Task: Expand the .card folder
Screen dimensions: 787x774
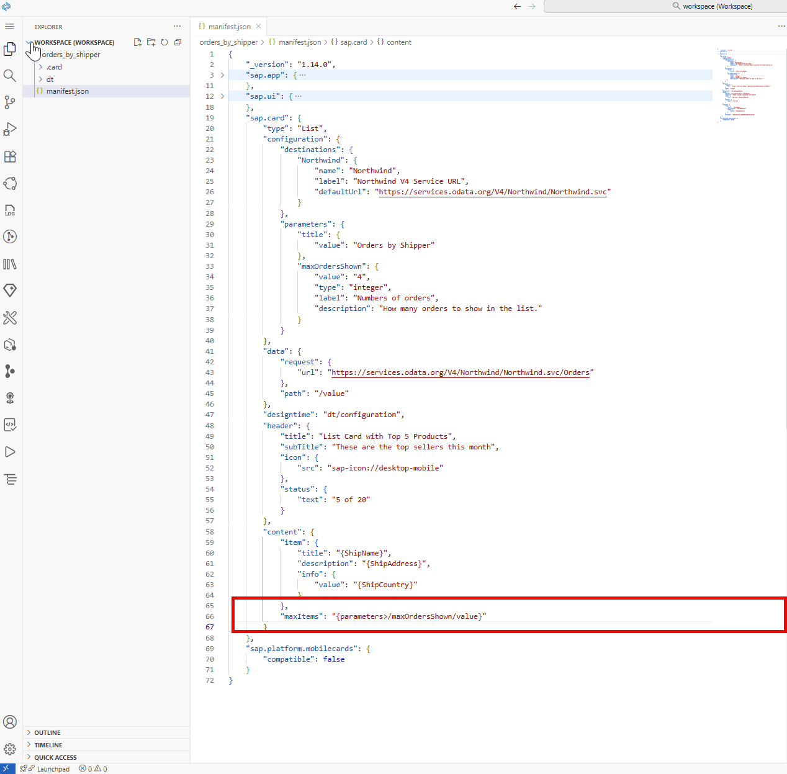Action: (41, 67)
